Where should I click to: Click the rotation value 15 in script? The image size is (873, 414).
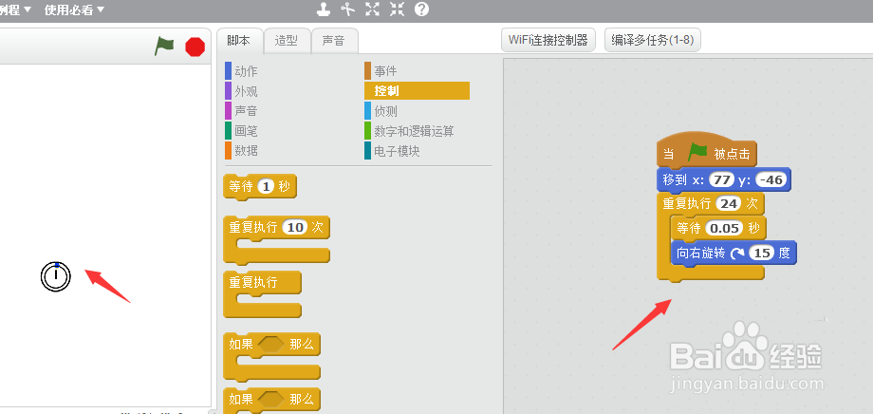(x=762, y=253)
